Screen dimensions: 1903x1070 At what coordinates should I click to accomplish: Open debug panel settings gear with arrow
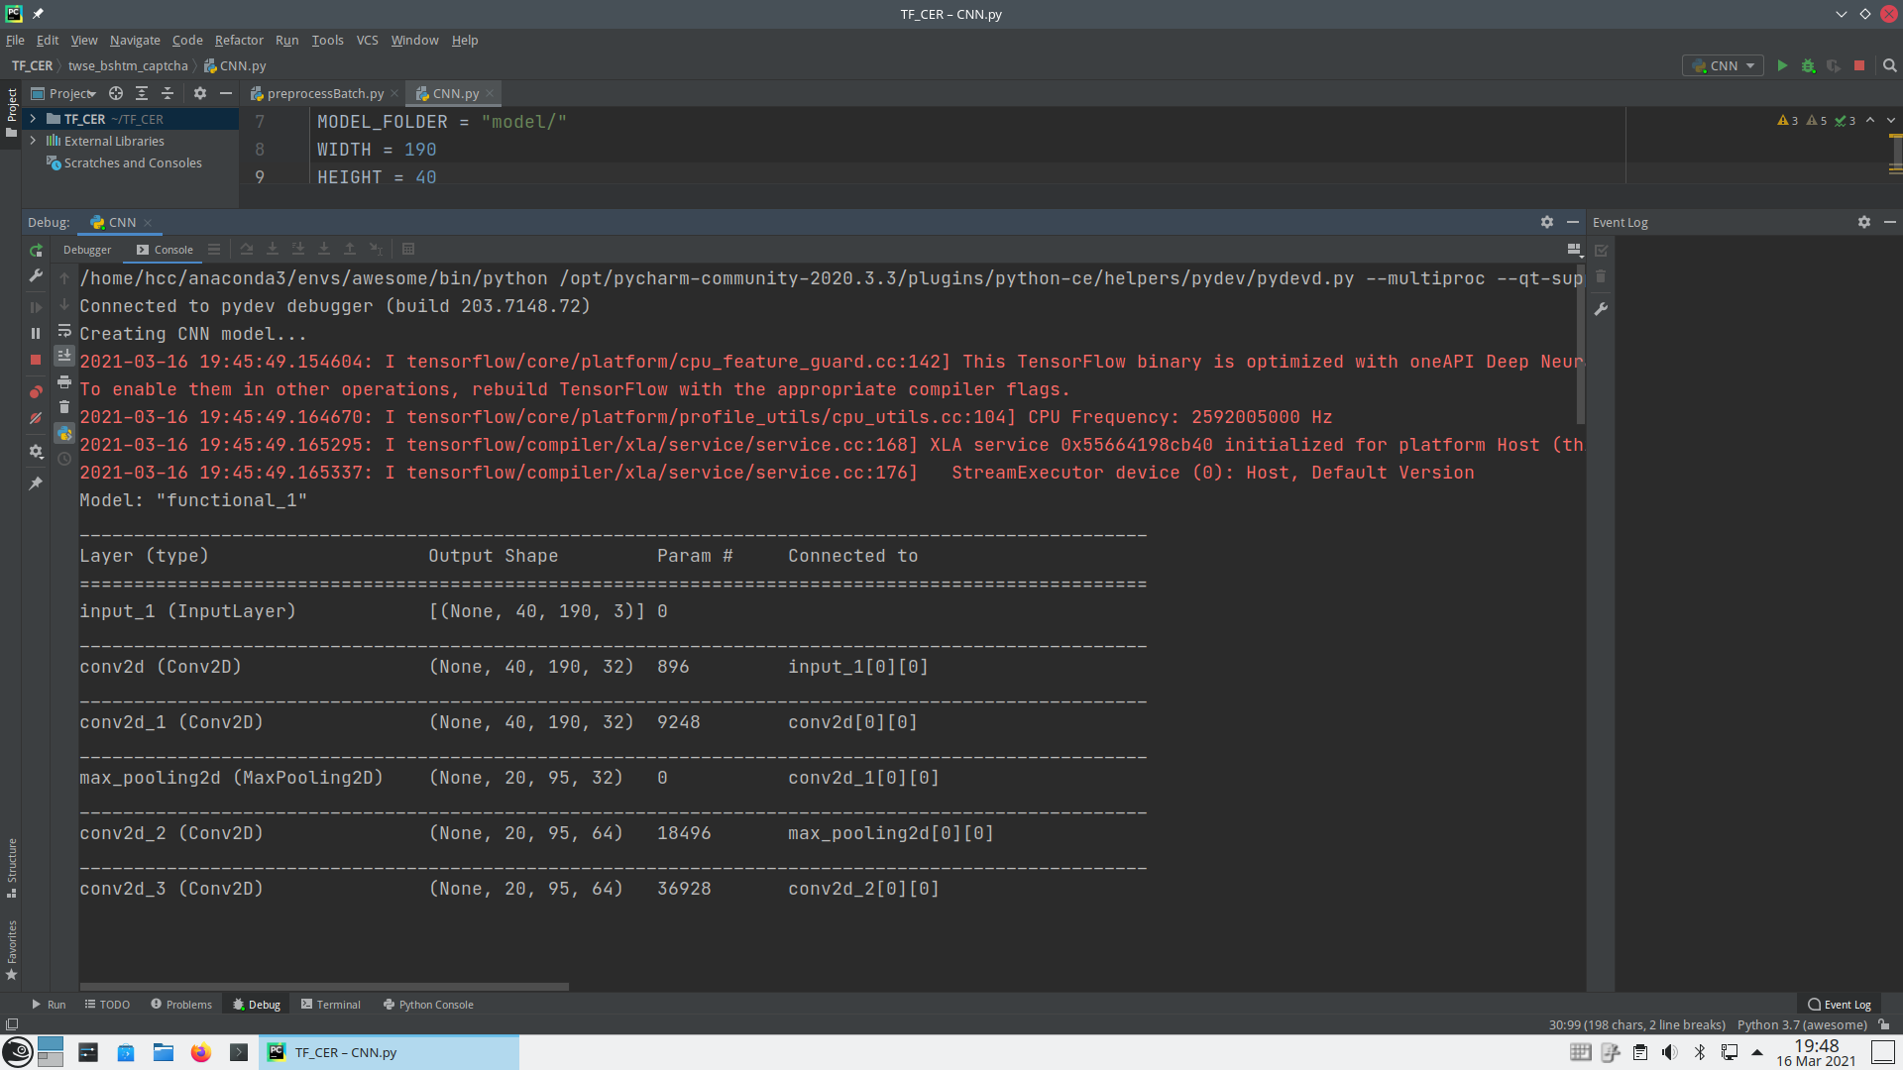pos(36,452)
